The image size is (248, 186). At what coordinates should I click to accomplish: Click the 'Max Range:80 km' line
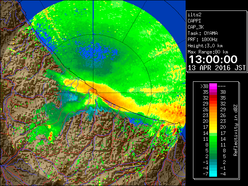(x=208, y=52)
